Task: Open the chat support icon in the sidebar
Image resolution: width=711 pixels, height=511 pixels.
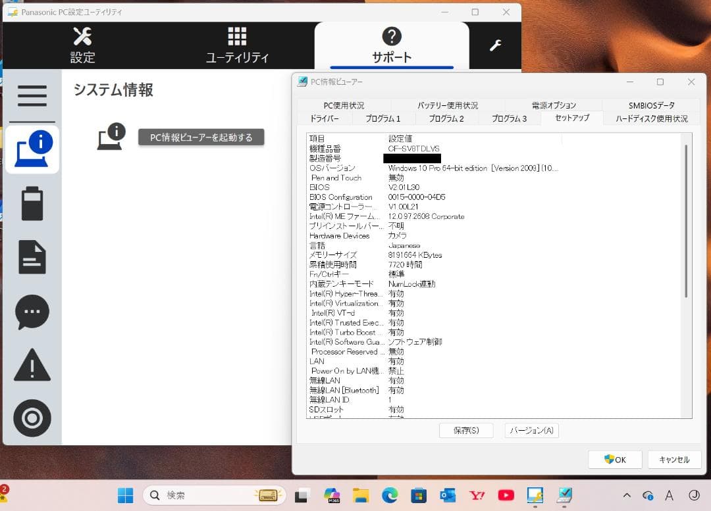Action: [32, 312]
